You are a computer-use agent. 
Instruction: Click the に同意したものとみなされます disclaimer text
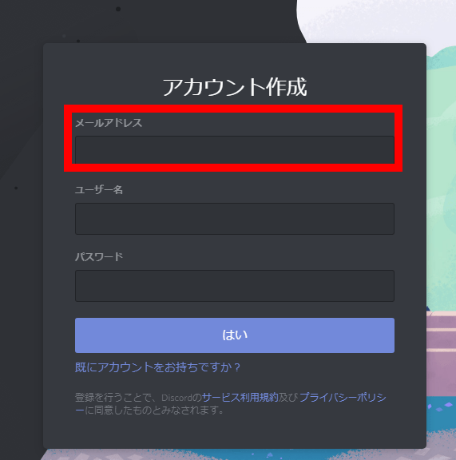pyautogui.click(x=154, y=410)
